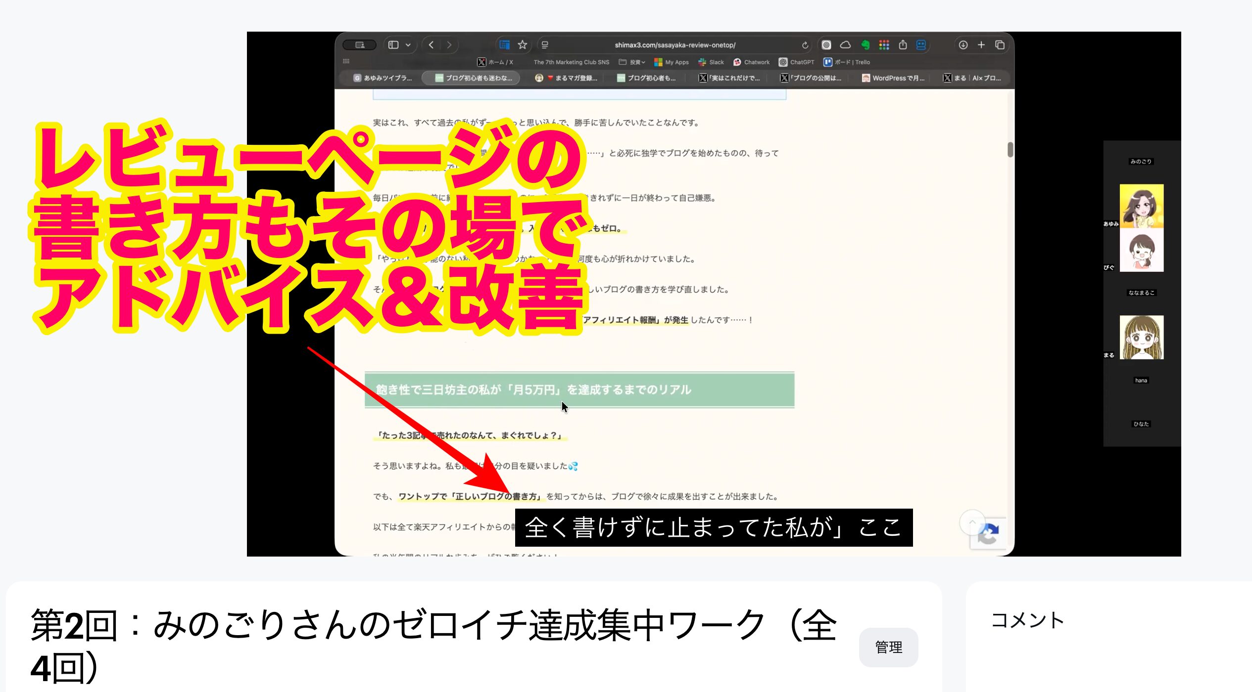The image size is (1252, 692).
Task: Select the ななまるこ participant name
Action: pos(1141,293)
